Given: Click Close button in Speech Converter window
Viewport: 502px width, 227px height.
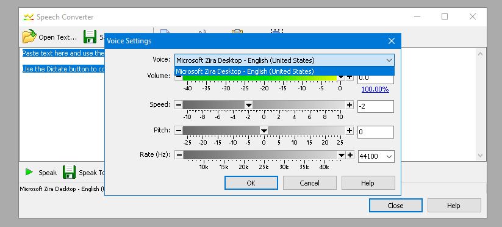Looking at the screenshot, I should (x=395, y=206).
